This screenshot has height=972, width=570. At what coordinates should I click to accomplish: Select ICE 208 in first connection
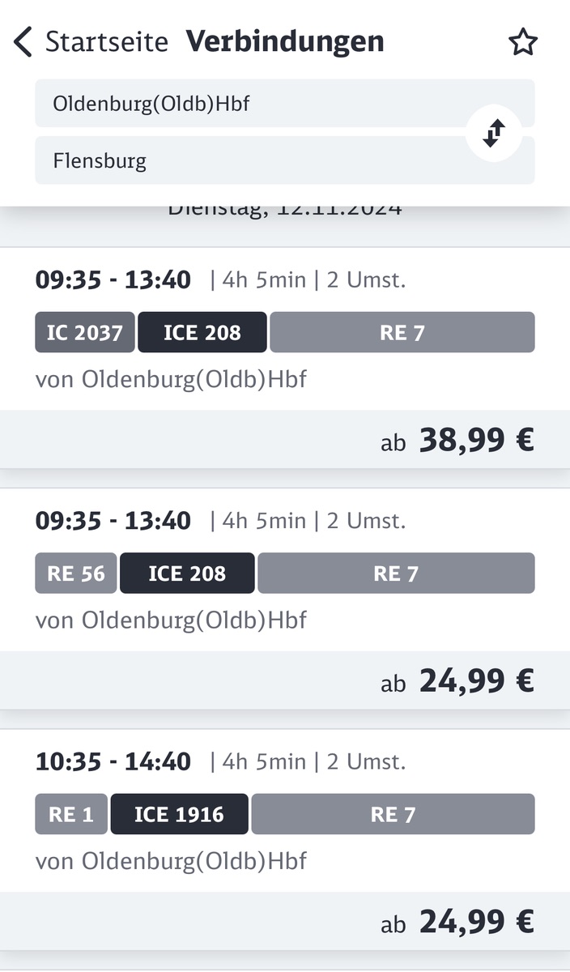(202, 332)
